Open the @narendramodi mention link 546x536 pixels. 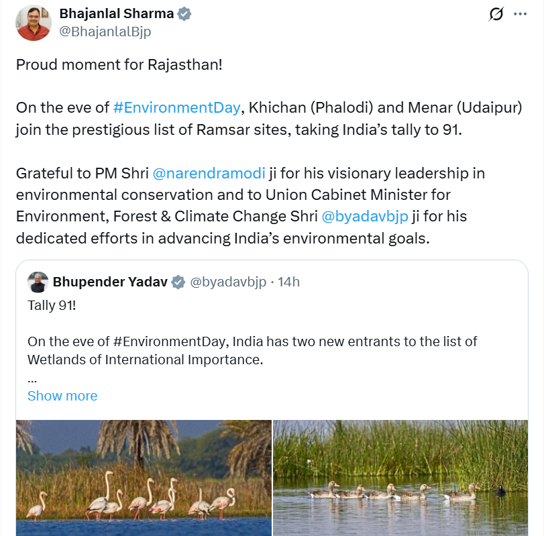209,173
